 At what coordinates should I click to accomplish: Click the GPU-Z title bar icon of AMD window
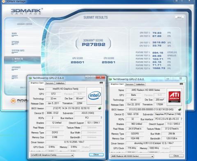tap(110, 79)
